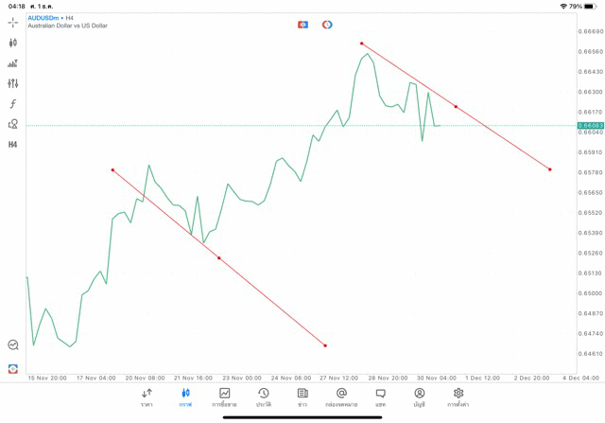Screen dimensions: 605x423
Task: Tap the current price label 0.66083
Action: [590, 125]
